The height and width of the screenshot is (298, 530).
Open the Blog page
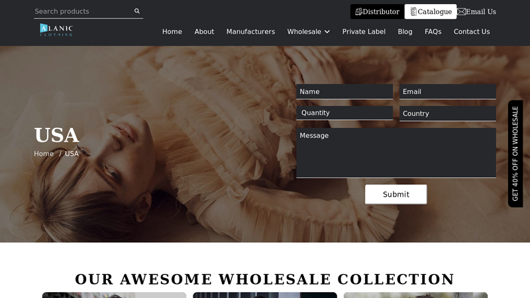coord(405,31)
